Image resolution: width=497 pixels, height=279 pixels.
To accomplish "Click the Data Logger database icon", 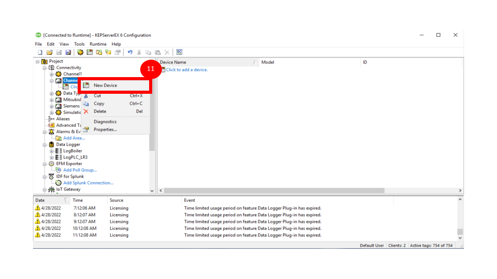I will point(52,145).
